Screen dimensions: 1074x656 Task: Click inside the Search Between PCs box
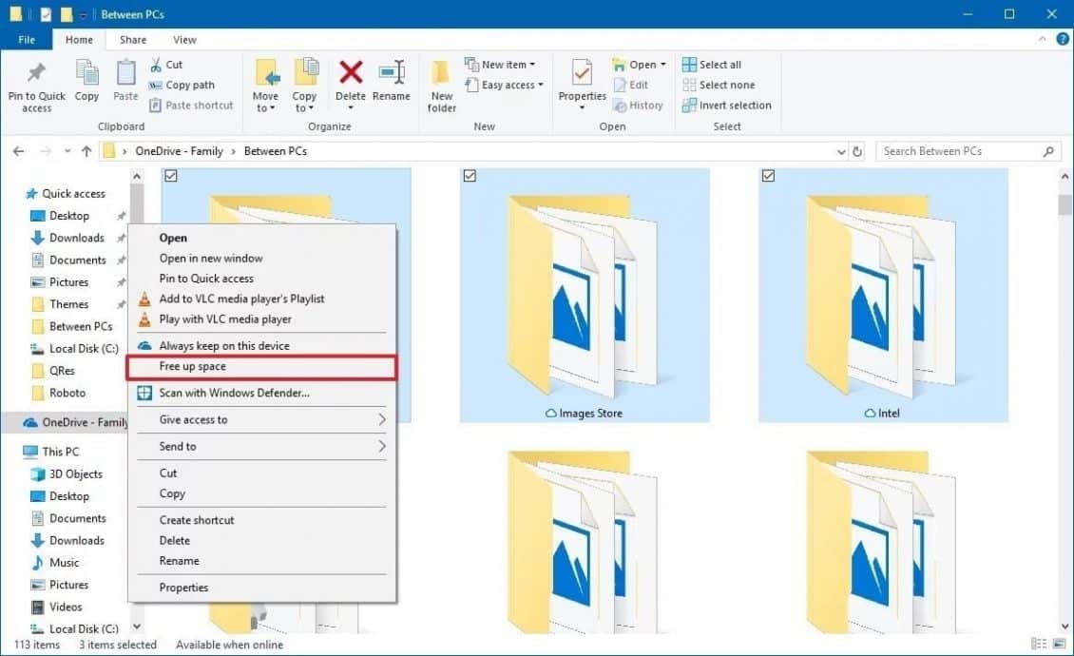tap(950, 150)
